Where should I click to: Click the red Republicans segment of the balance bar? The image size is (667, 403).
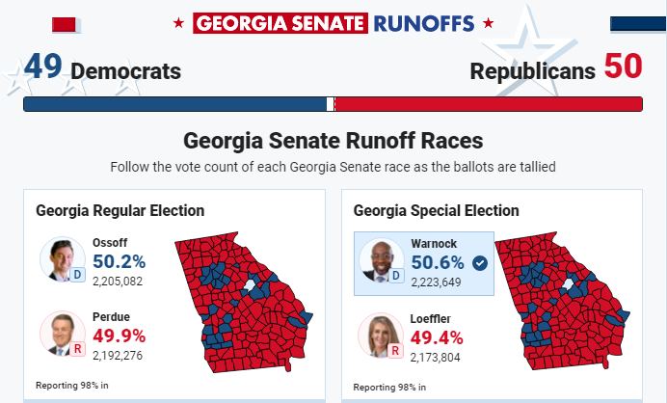pos(488,104)
